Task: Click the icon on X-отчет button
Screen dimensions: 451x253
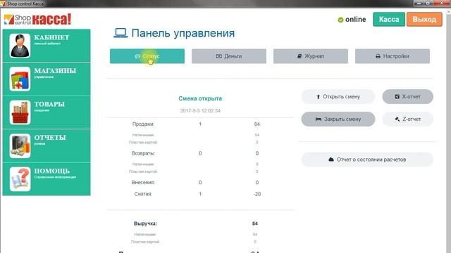Action: (x=397, y=97)
